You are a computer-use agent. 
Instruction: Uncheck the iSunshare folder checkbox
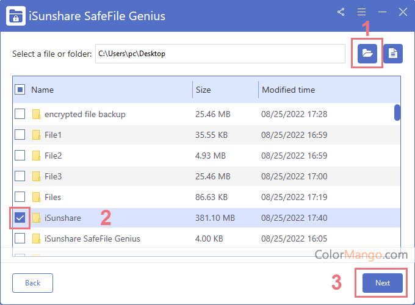pyautogui.click(x=20, y=218)
